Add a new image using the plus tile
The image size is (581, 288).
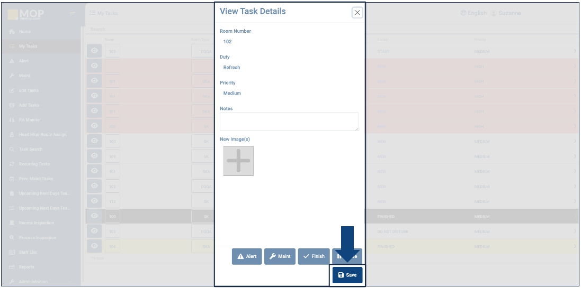pos(238,161)
